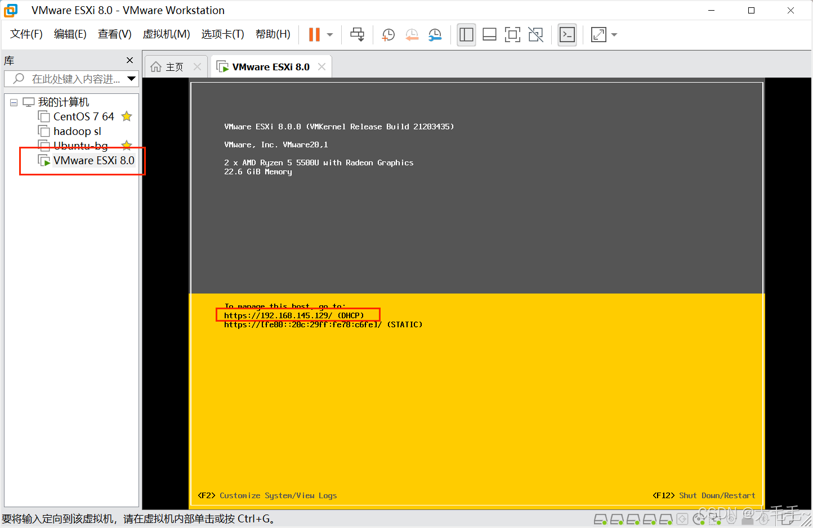The width and height of the screenshot is (813, 528).
Task: Open the 文件(F) menu
Action: pos(26,34)
